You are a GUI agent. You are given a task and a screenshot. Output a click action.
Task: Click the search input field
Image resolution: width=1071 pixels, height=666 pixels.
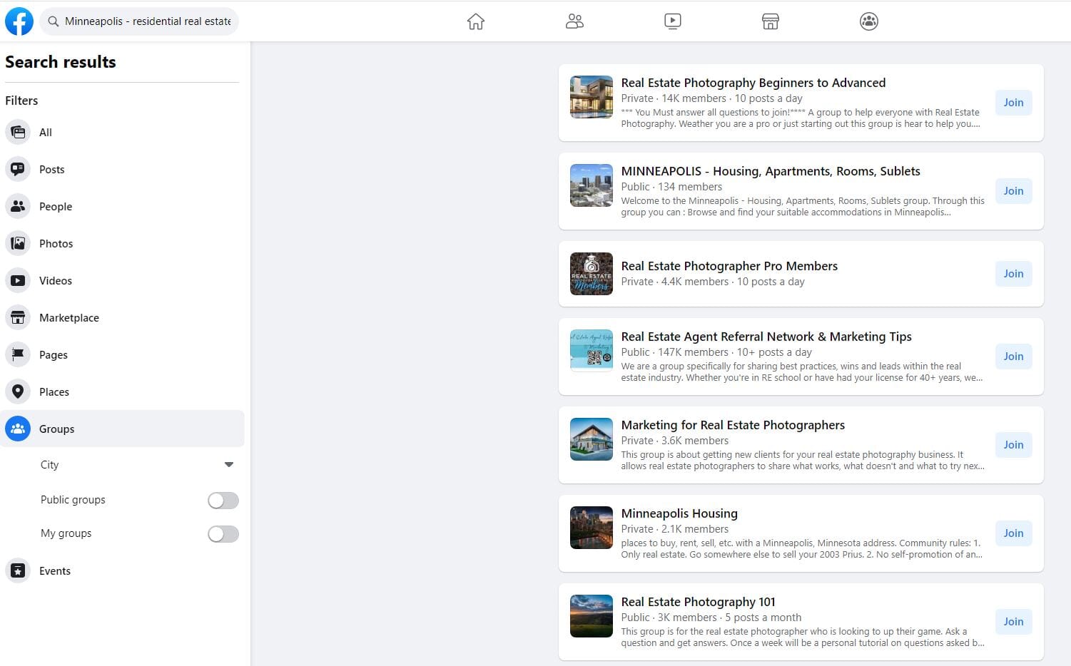click(148, 21)
